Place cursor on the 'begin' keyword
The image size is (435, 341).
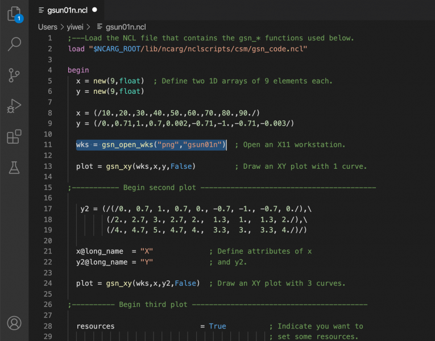78,70
